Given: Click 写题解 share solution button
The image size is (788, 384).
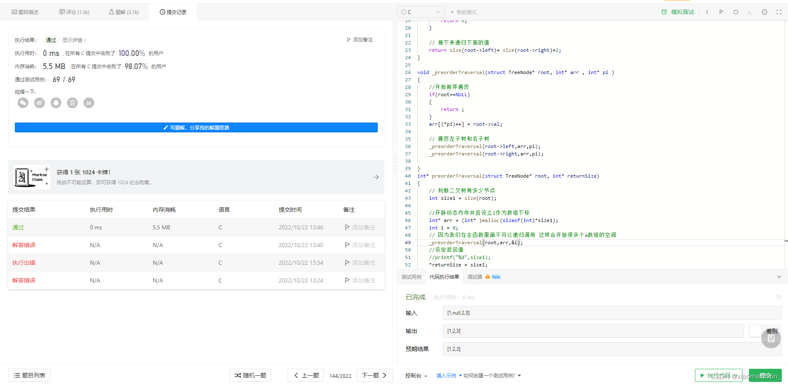Looking at the screenshot, I should tap(196, 127).
